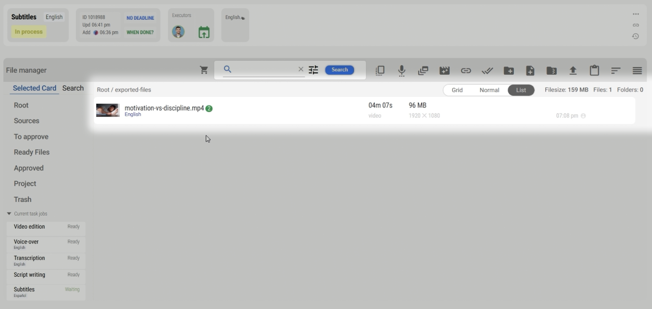652x309 pixels.
Task: Click the shopping cart icon
Action: [x=204, y=70]
